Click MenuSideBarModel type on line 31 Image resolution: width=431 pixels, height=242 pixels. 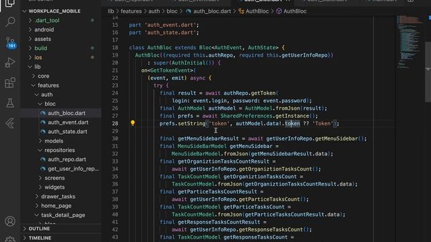click(x=202, y=147)
